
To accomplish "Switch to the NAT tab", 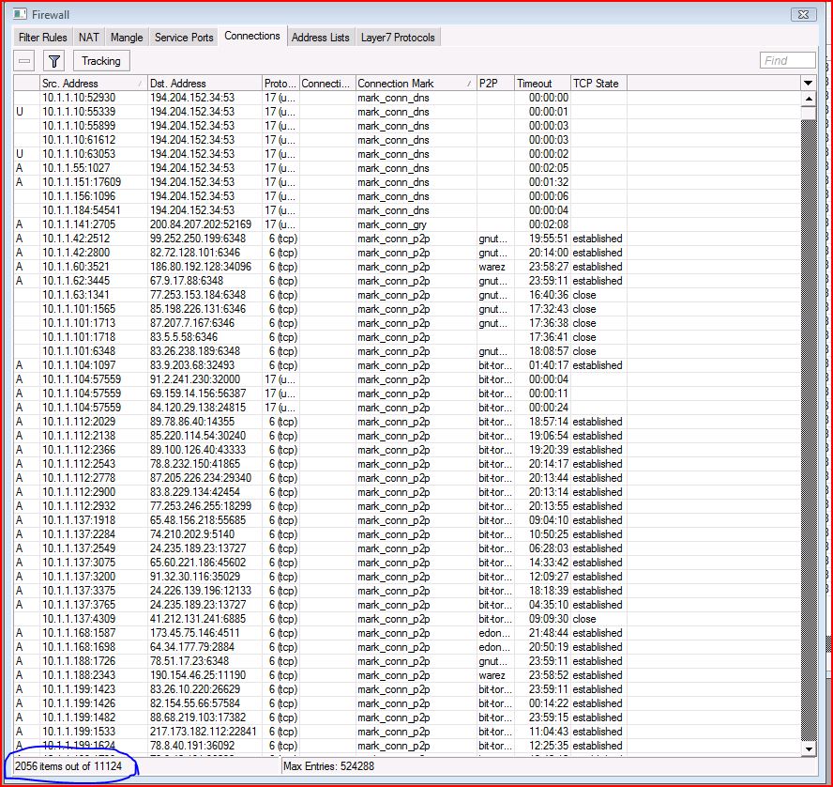I will click(89, 37).
